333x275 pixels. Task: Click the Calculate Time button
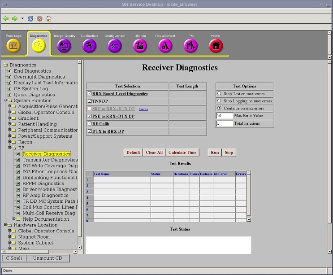click(182, 153)
